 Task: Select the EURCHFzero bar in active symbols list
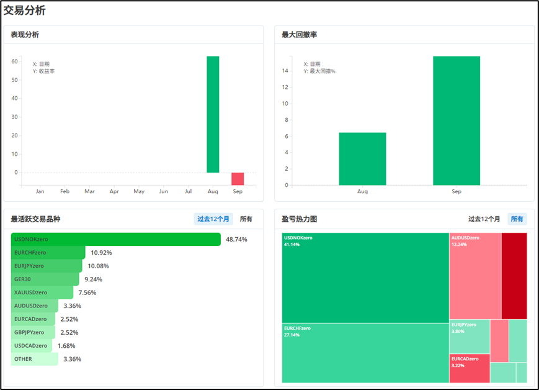tap(48, 253)
